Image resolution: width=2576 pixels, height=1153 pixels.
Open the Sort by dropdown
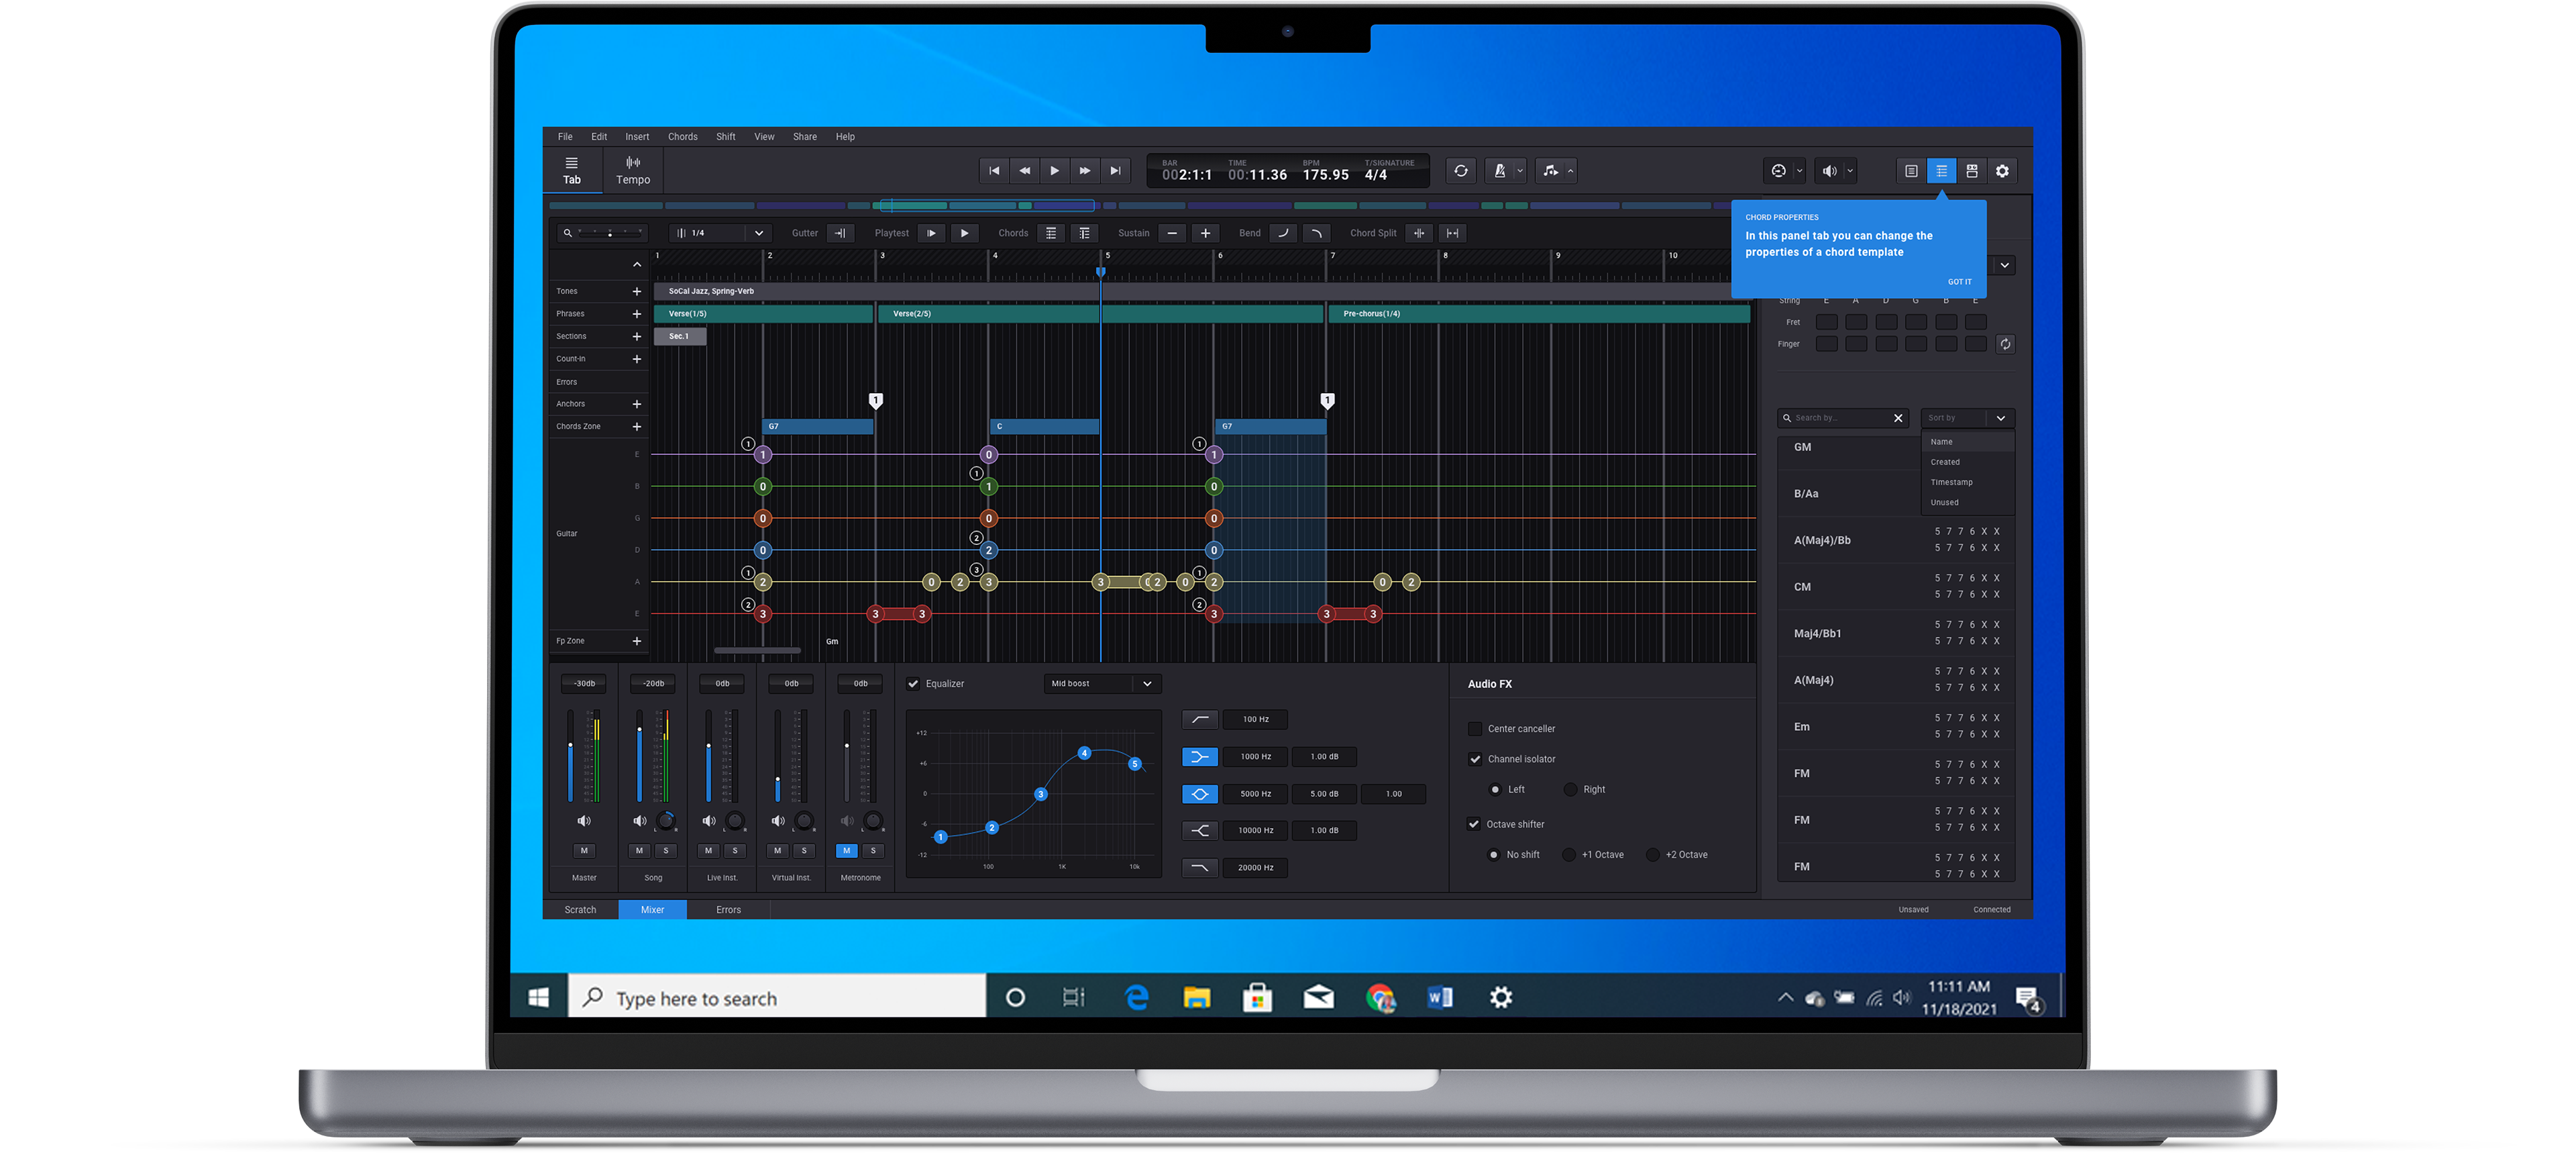point(1967,418)
